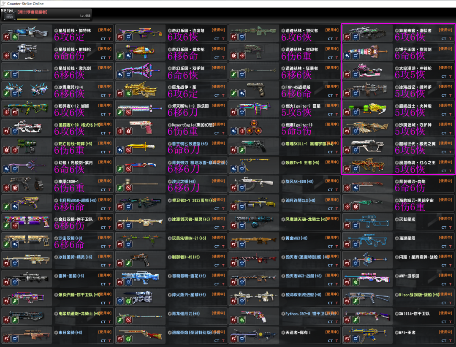The width and height of the screenshot is (456, 347).
Task: Select the 冰雪魔咒PB-4 weapon image
Action: click(27, 89)
